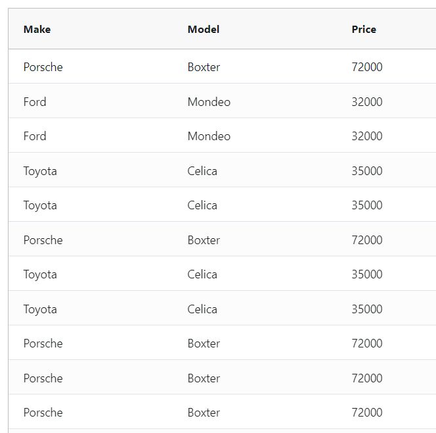Select Toyota in the seventh row
Viewport: 436px width, 433px height.
[40, 274]
